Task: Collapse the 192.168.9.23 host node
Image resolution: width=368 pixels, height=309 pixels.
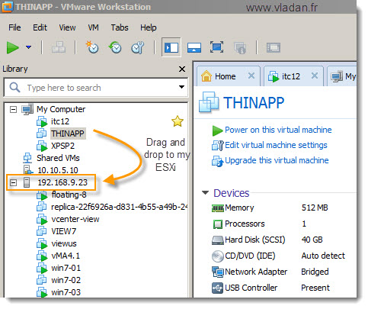Action: point(13,182)
